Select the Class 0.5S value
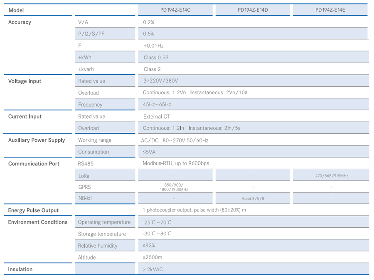Image resolution: width=374 pixels, height=280 pixels. [x=156, y=57]
